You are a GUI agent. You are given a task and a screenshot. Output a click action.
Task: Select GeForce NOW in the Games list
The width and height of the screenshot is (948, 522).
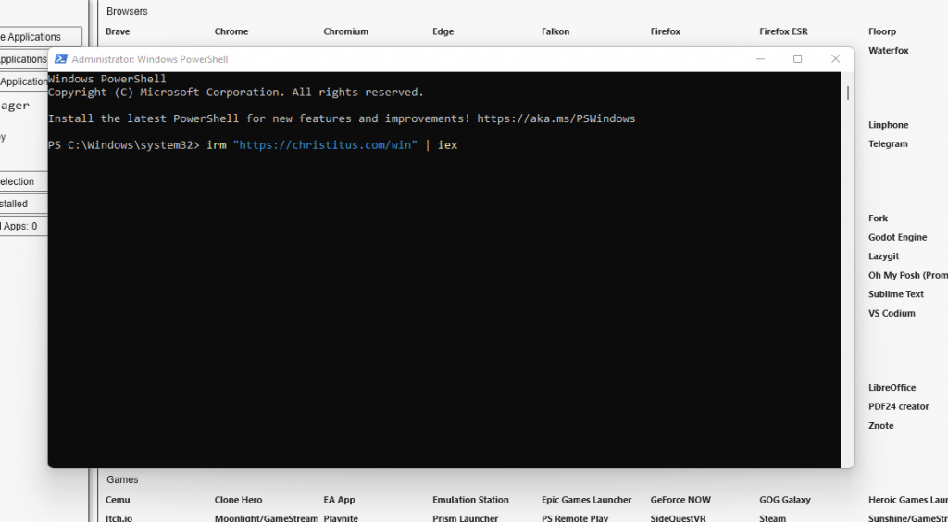(680, 500)
